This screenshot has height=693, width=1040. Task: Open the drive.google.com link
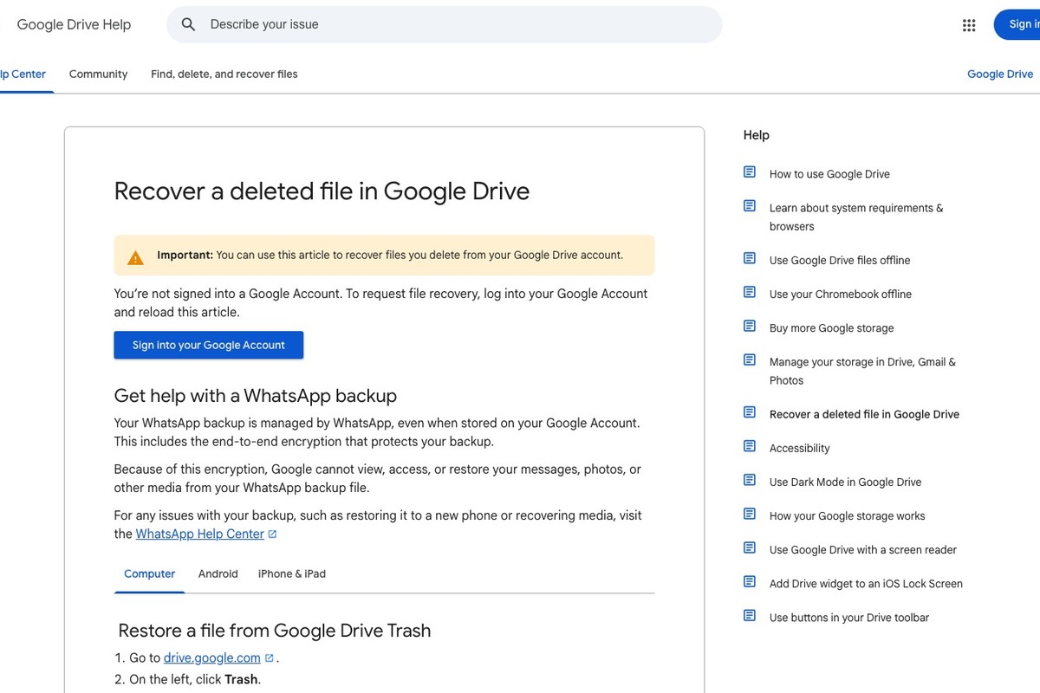(212, 657)
